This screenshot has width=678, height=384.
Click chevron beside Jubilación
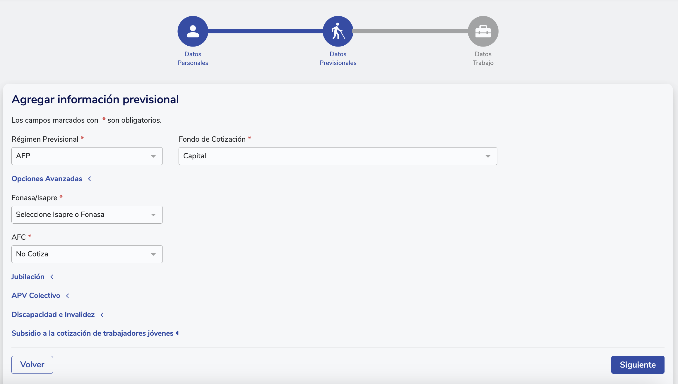[x=52, y=277]
